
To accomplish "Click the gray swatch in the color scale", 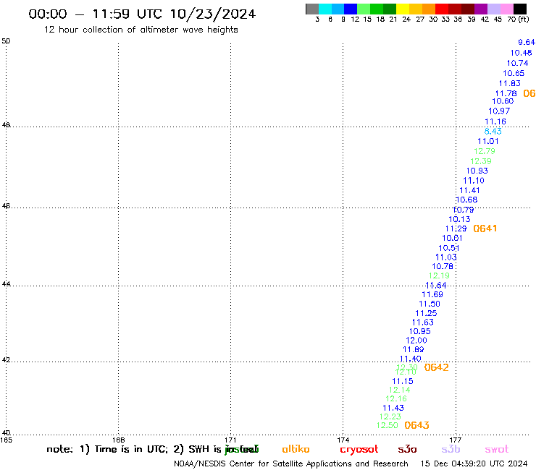I will [312, 9].
